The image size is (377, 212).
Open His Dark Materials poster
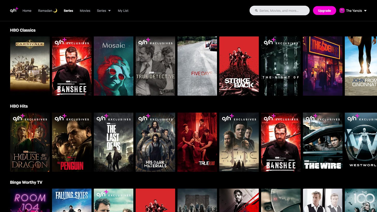pos(155,142)
